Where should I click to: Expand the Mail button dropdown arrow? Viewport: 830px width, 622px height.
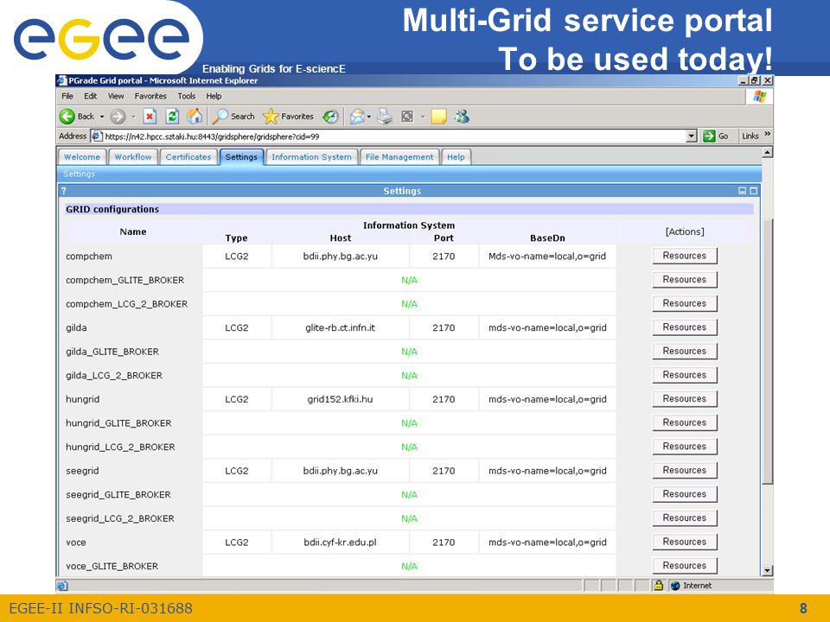(369, 117)
